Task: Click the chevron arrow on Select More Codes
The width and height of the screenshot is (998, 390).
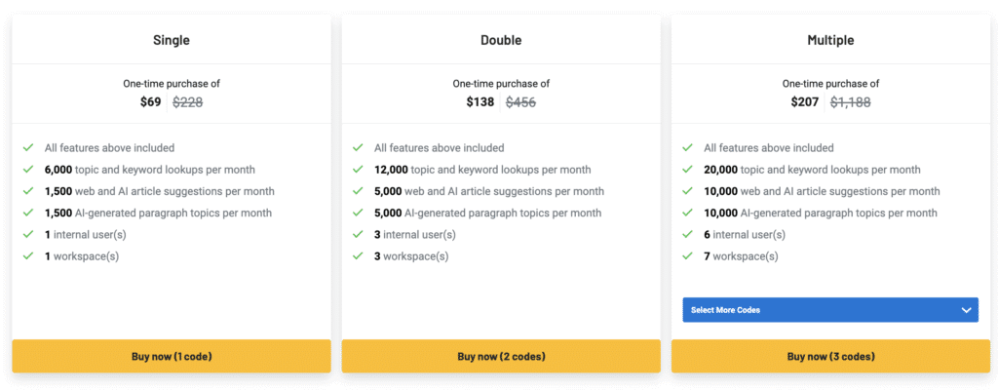Action: 966,310
